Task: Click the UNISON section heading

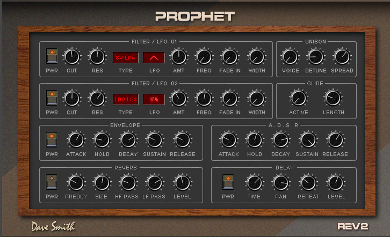Action: coord(316,42)
